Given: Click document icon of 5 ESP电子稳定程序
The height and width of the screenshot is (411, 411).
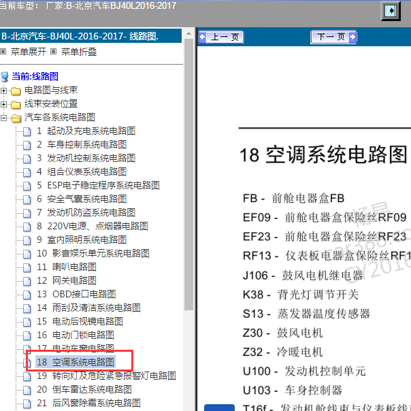Looking at the screenshot, I should point(27,186).
